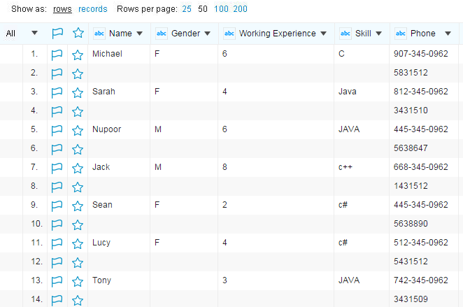Set rows per page to 100

tap(221, 10)
